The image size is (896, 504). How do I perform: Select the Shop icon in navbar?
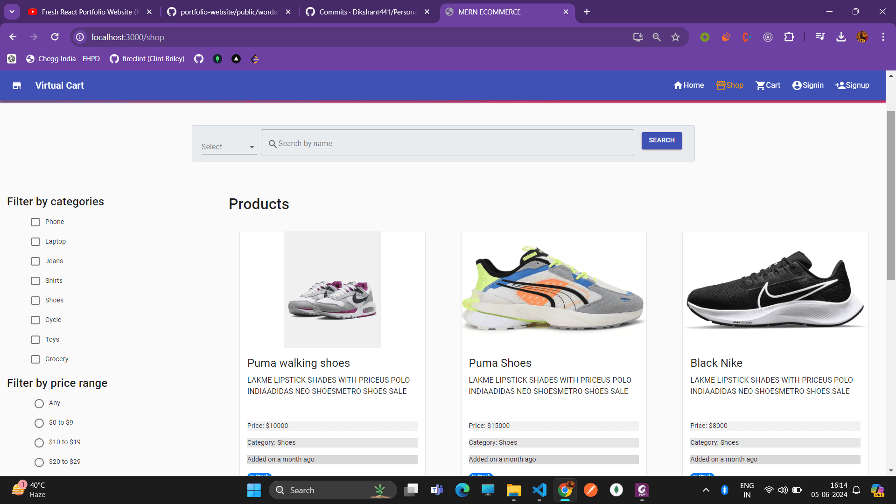click(721, 85)
